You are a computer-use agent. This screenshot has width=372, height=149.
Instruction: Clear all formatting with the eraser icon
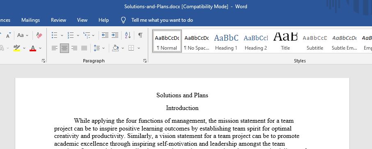tap(39, 35)
